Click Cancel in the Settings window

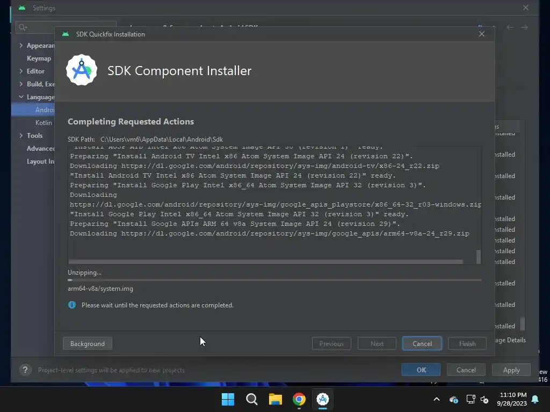coord(466,370)
